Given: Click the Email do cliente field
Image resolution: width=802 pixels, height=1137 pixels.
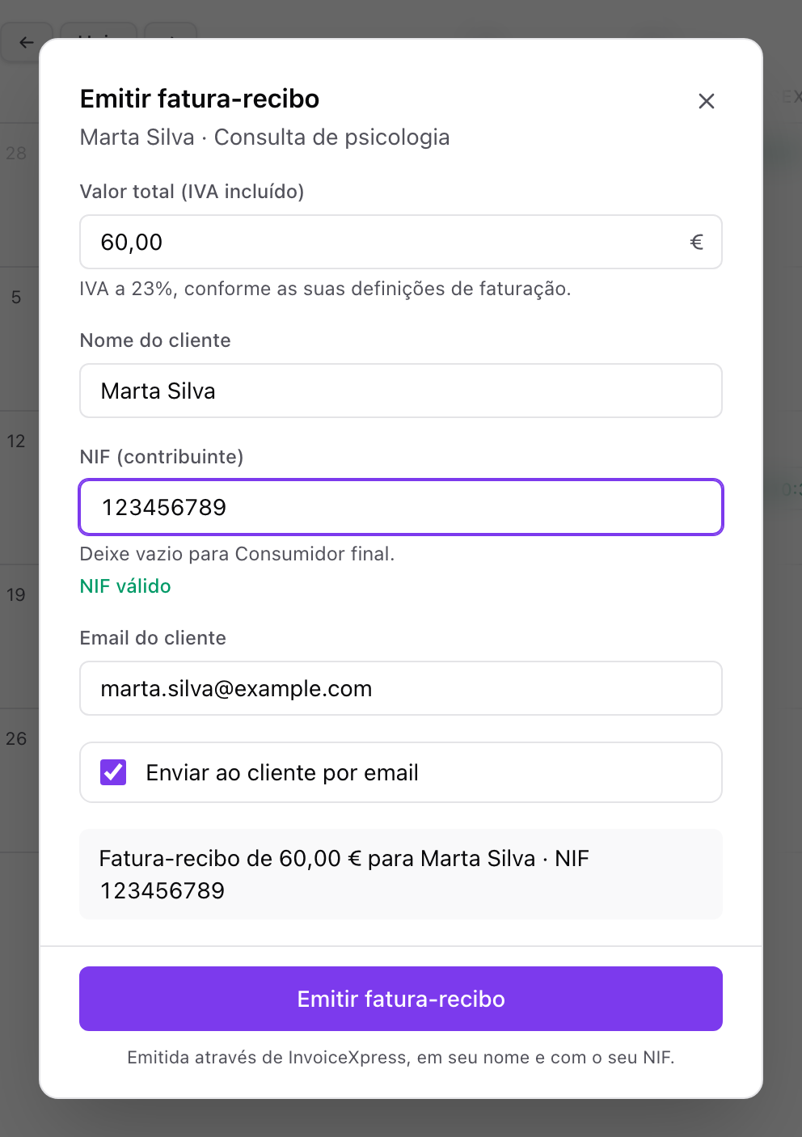Looking at the screenshot, I should 401,688.
